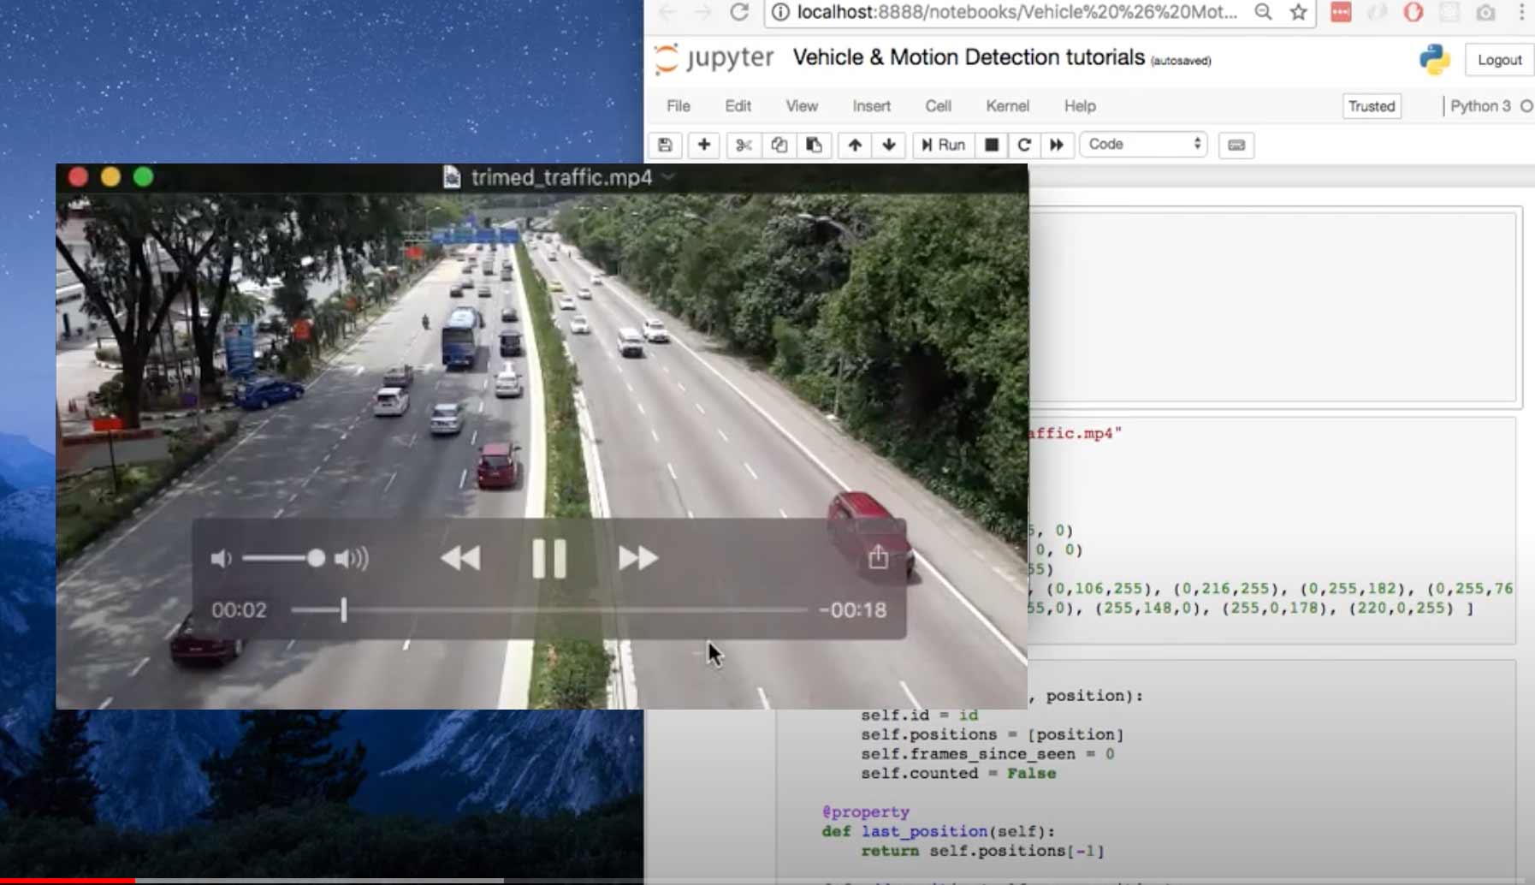1535x885 pixels.
Task: Click the Python 3 kernel indicator
Action: (1480, 106)
